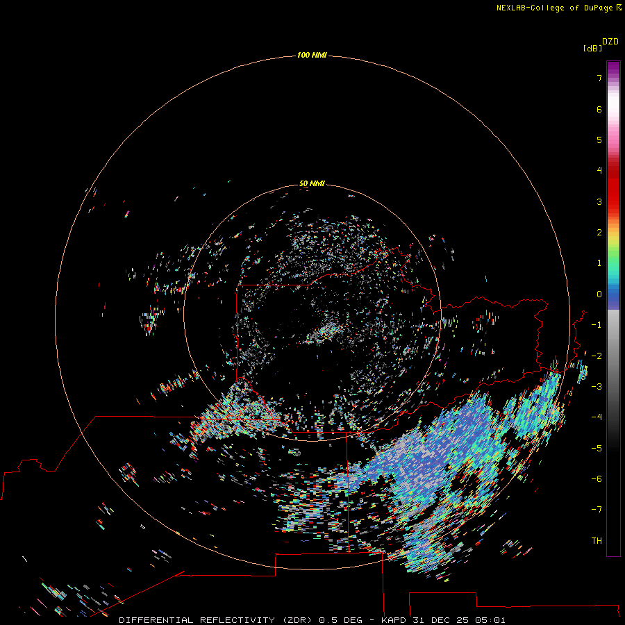
Task: Click the KAPD station identifier in caption
Action: click(394, 620)
